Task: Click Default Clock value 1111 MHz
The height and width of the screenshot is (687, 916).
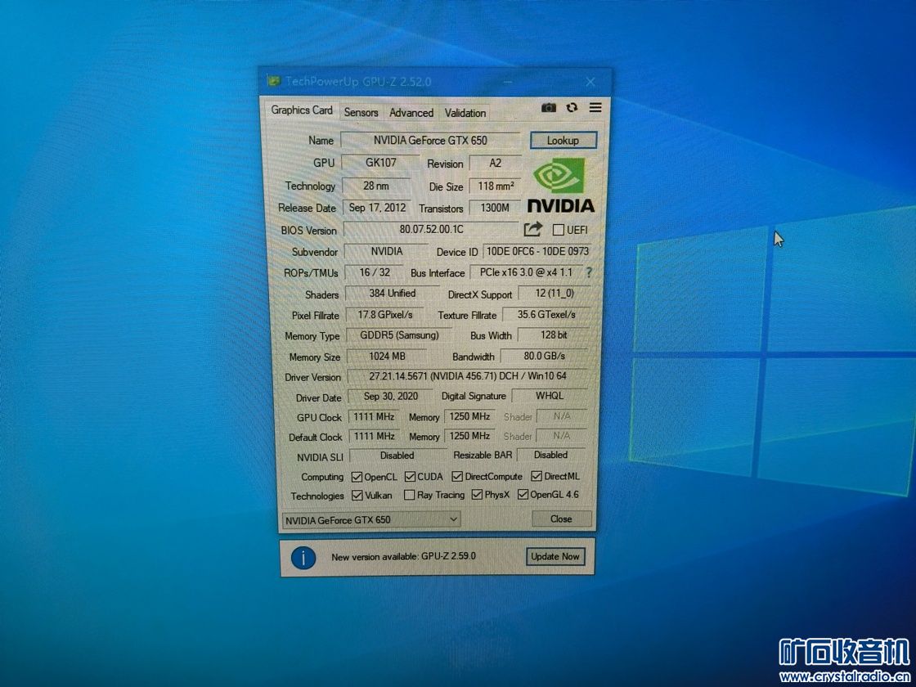Action: 375,436
